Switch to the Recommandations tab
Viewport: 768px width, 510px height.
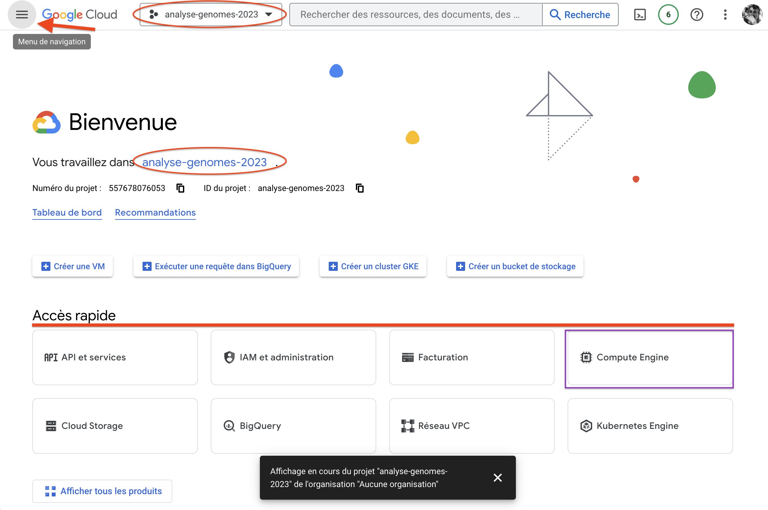click(155, 212)
